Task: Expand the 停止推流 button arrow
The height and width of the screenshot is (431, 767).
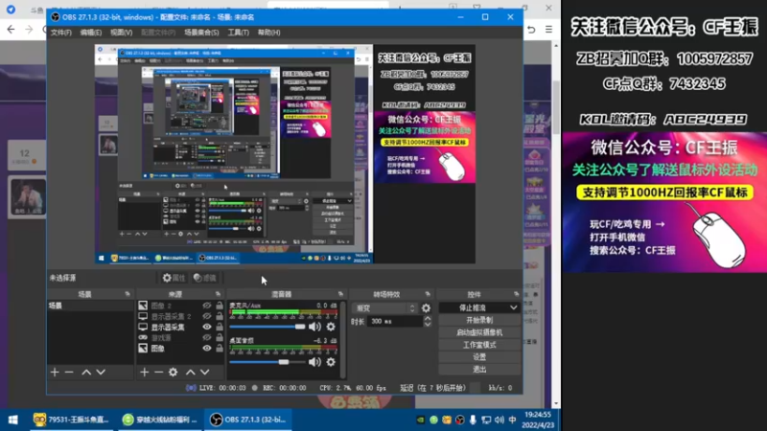Action: tap(513, 307)
